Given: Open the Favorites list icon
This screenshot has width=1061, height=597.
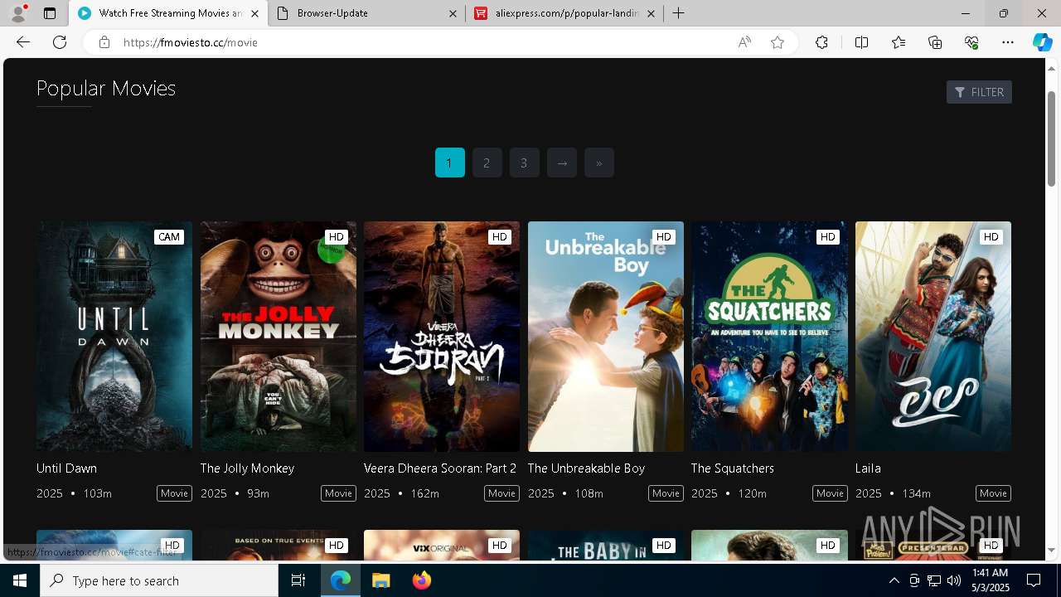Looking at the screenshot, I should (x=899, y=42).
